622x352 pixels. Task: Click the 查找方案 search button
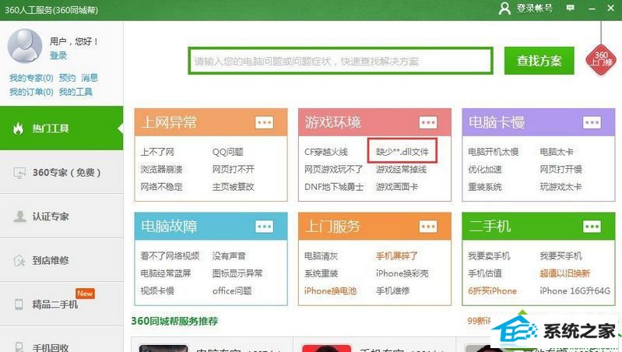[x=539, y=61]
